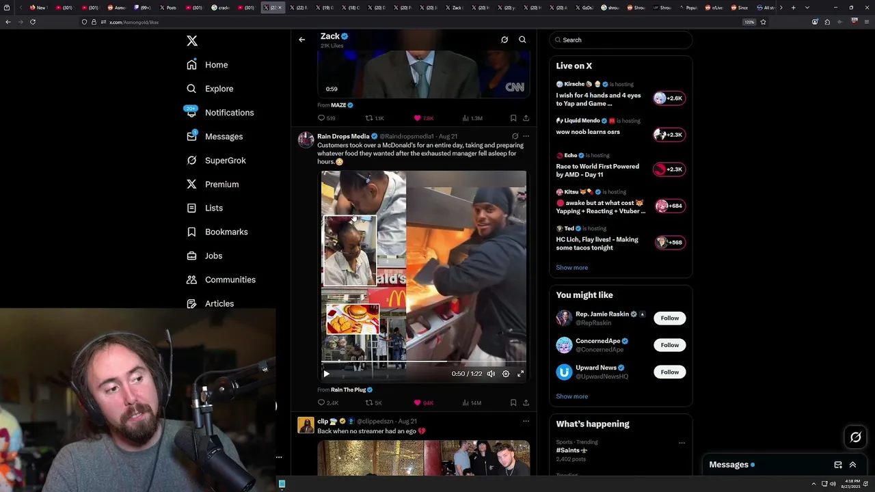Play the McDonald's video

click(326, 374)
